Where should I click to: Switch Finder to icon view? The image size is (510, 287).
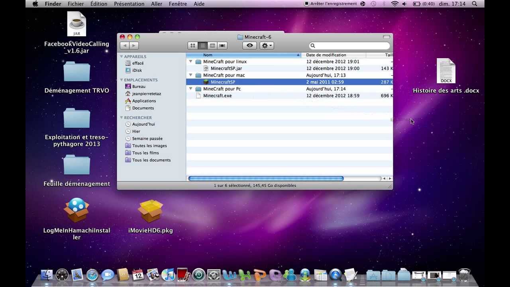pos(193,46)
